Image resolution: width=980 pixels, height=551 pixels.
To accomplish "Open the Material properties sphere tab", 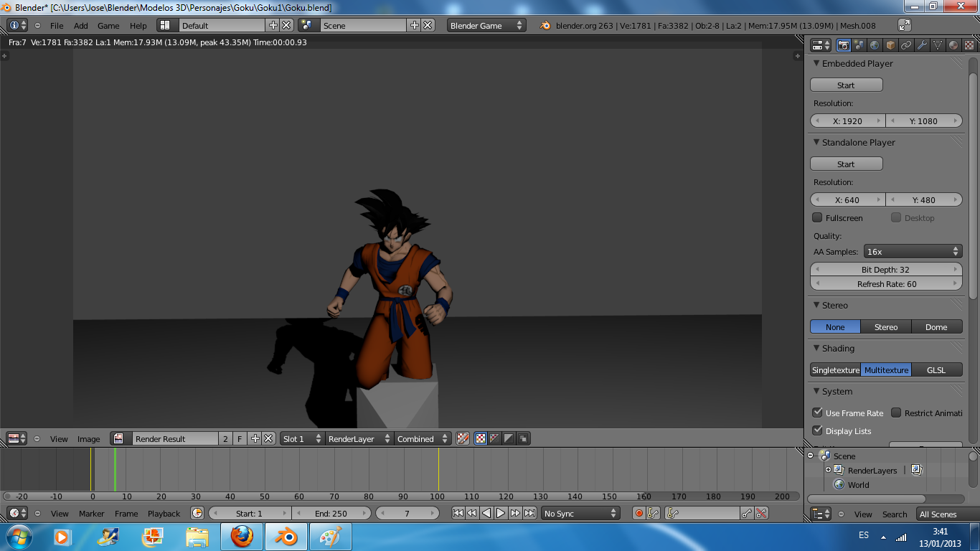I will 953,45.
